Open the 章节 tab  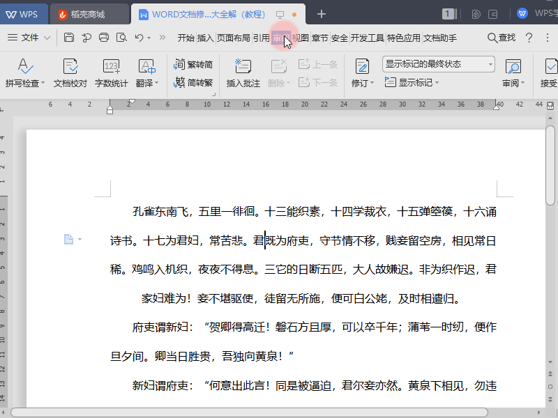[x=320, y=38]
